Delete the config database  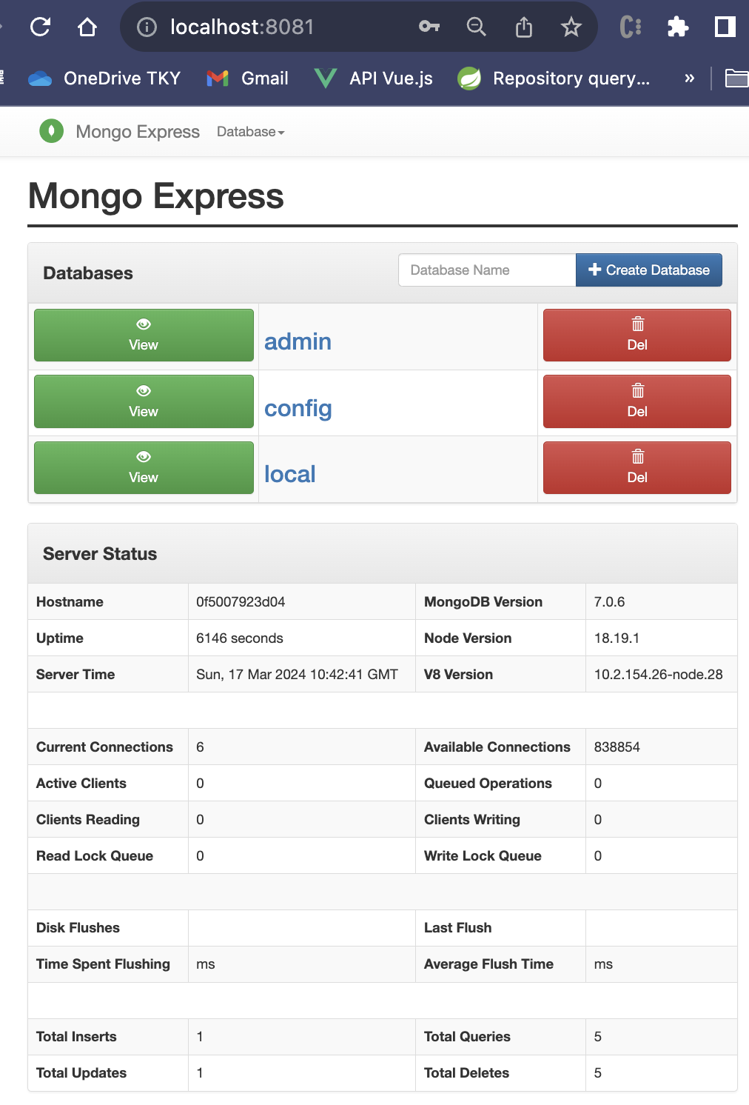coord(637,401)
